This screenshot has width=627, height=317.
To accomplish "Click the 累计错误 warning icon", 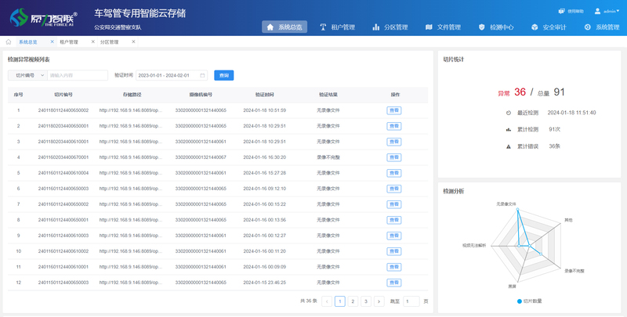I will click(x=508, y=146).
